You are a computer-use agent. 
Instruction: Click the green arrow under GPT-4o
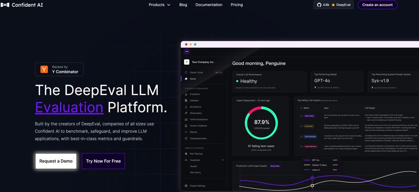[x=315, y=88]
